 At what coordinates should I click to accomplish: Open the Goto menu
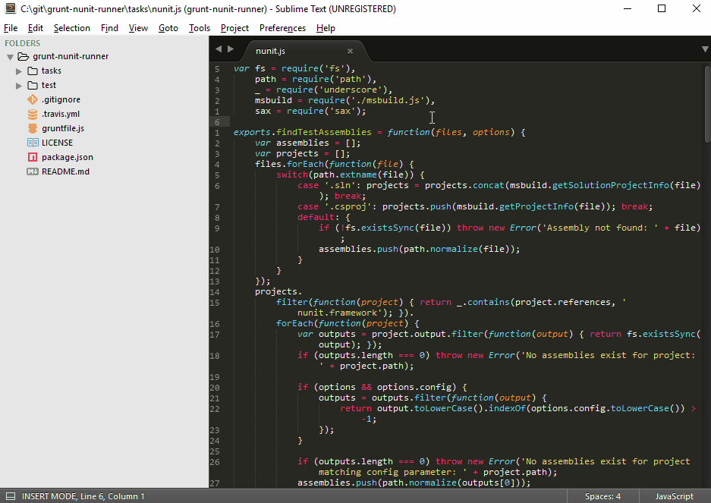(168, 28)
